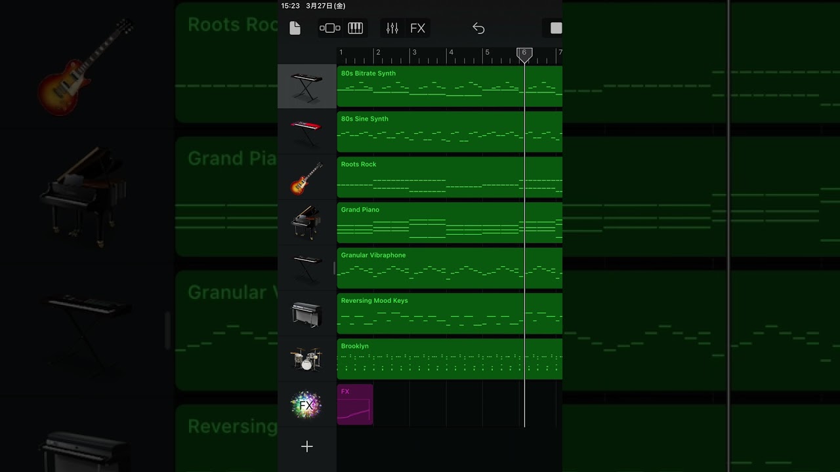Select the Roots Rock guitar track icon
Screen dimensions: 840x472
pos(306,178)
